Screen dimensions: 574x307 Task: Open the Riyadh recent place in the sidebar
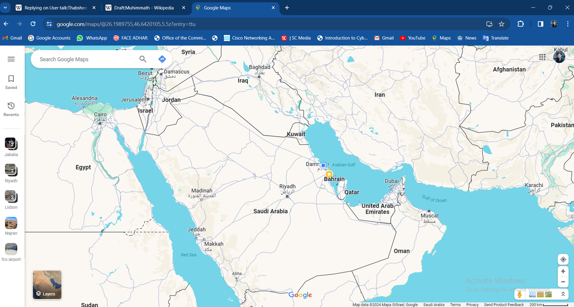(11, 173)
